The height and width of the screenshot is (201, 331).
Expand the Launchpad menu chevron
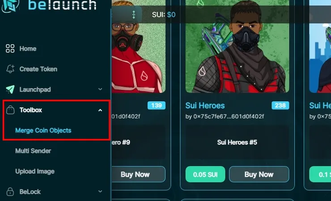click(x=100, y=89)
